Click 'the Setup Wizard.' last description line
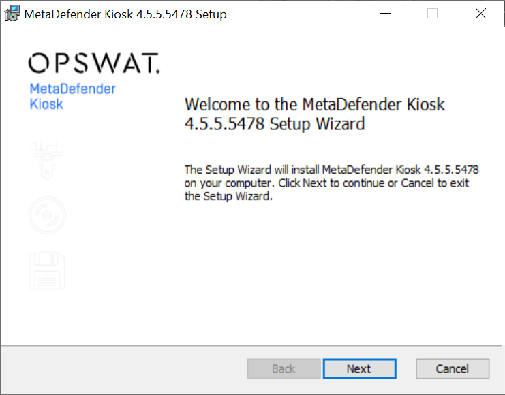Image resolution: width=505 pixels, height=395 pixels. 228,196
